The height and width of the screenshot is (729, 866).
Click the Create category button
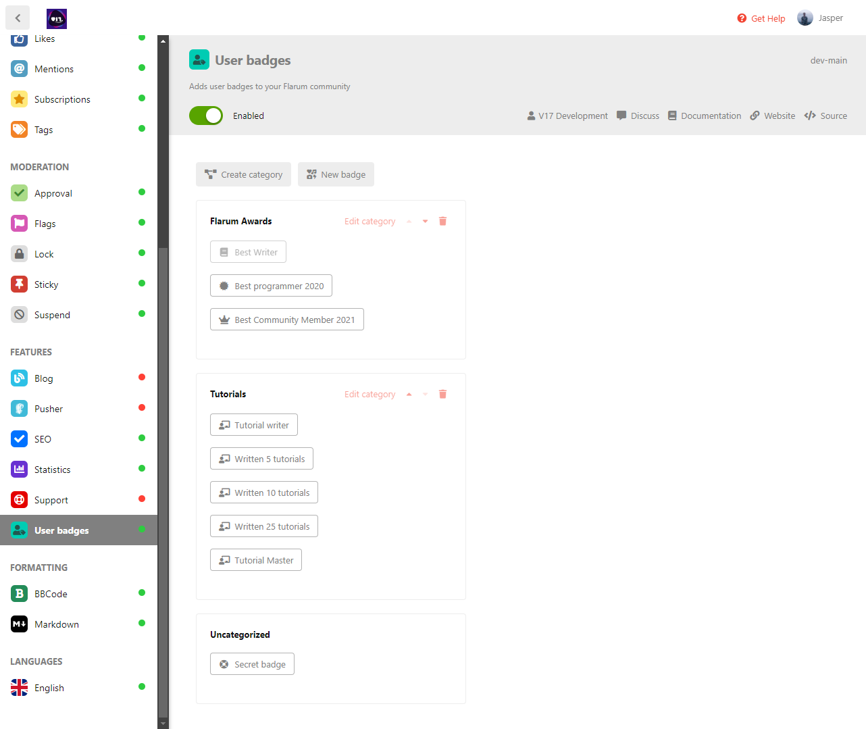tap(243, 174)
